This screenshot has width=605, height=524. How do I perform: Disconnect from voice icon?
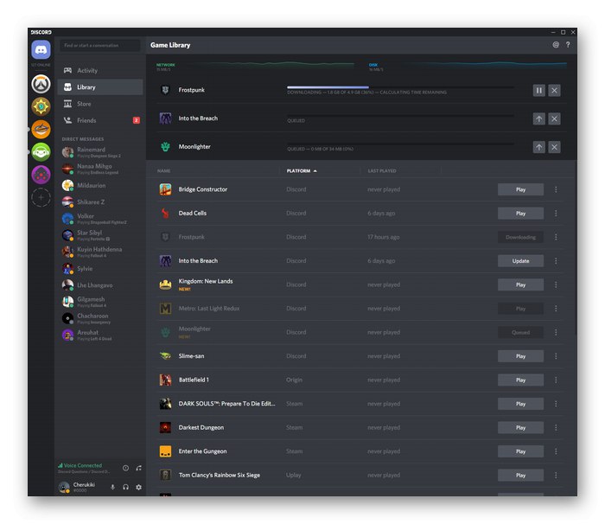point(138,468)
